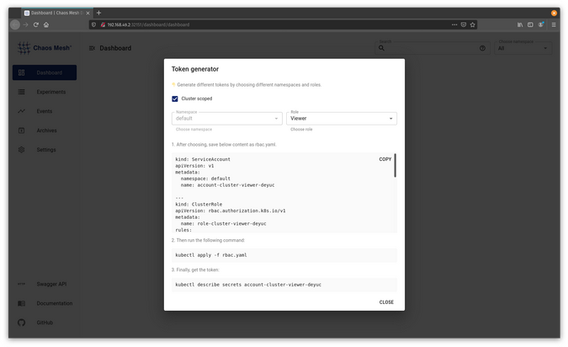
Task: Open a new browser tab
Action: click(99, 13)
